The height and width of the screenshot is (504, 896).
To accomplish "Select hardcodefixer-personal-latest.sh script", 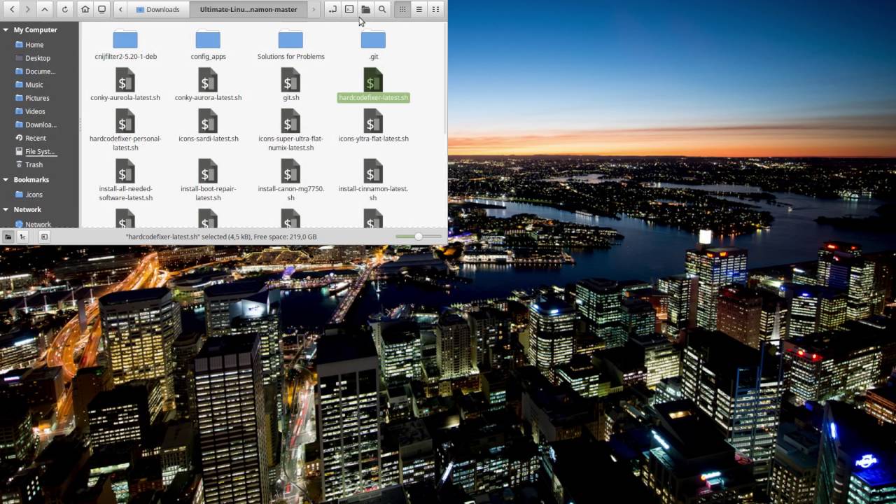I will [x=125, y=130].
